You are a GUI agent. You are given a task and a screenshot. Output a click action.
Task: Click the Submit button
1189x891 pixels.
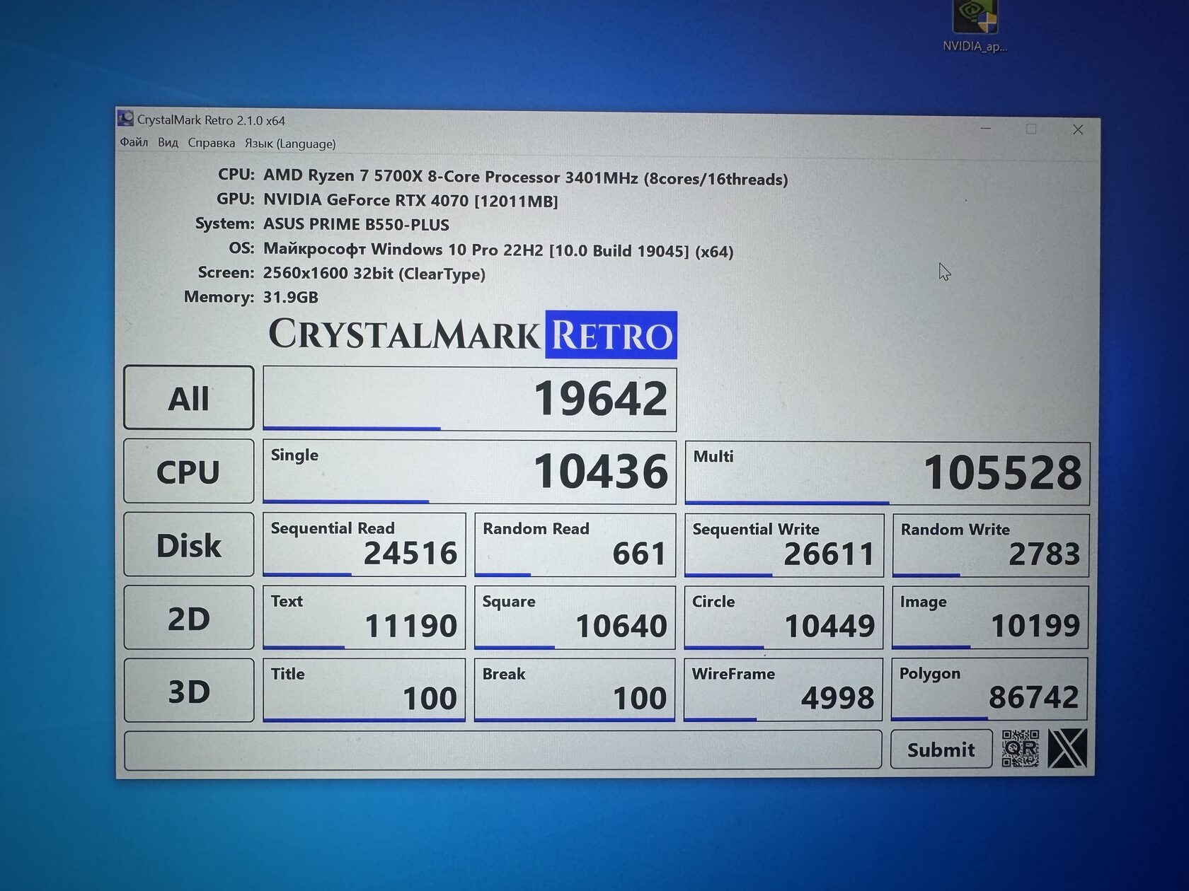[x=941, y=749]
